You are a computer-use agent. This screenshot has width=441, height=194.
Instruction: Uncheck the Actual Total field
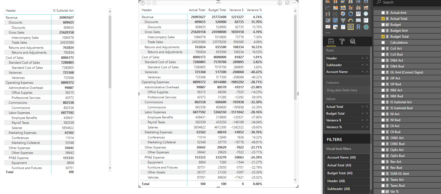coord(383,19)
